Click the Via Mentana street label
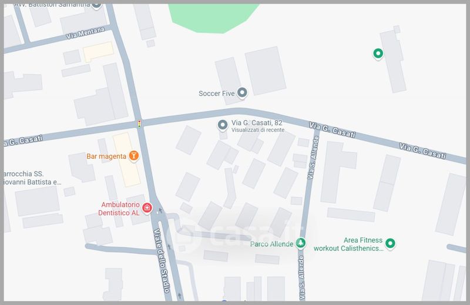The width and height of the screenshot is (470, 305). 85,33
